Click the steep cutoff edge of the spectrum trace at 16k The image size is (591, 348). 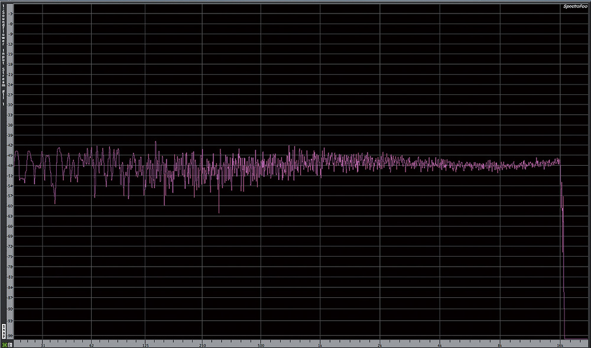point(563,248)
